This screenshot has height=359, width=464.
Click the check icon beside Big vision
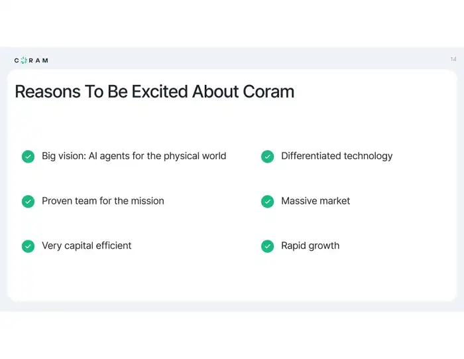coord(28,157)
